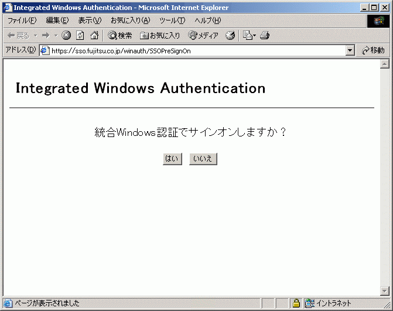
Task: Go to the home page icon
Action: pyautogui.click(x=94, y=35)
